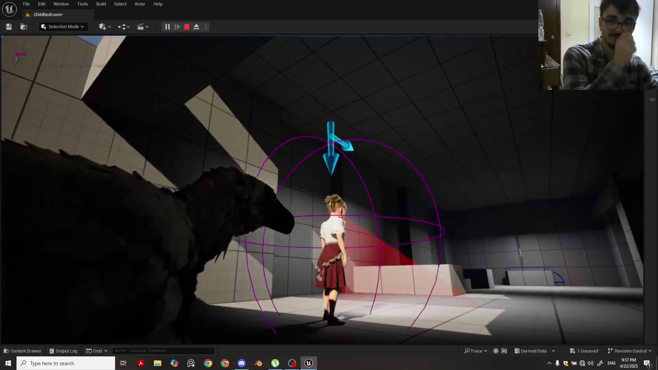Open the Blueprints toolbar menu
The height and width of the screenshot is (370, 658).
coord(124,27)
